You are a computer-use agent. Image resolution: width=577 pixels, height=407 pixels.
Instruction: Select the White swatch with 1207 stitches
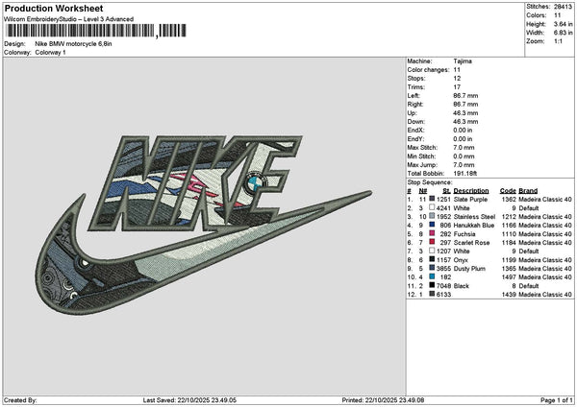[432, 251]
